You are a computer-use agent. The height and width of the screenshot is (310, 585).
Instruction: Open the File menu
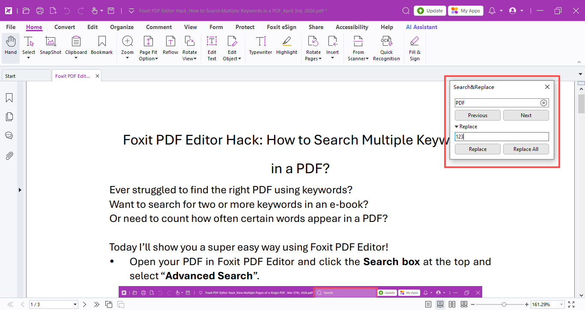pyautogui.click(x=11, y=27)
